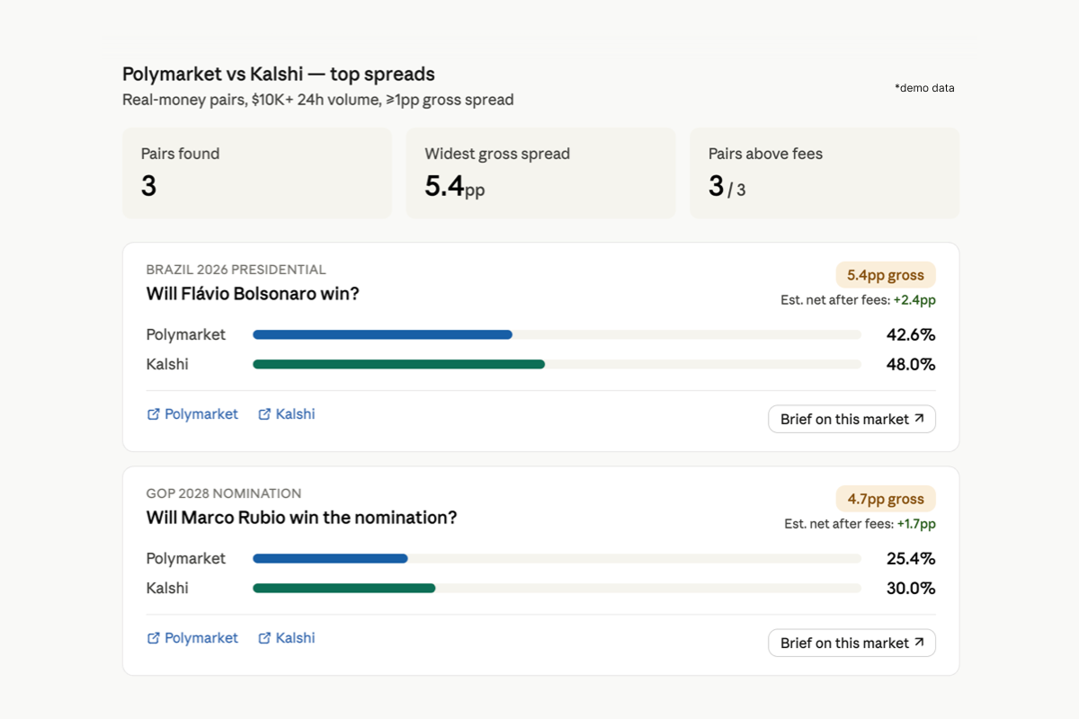The height and width of the screenshot is (719, 1079).
Task: Click 'Est. net after fees: +1.7pp' text
Action: pyautogui.click(x=860, y=524)
